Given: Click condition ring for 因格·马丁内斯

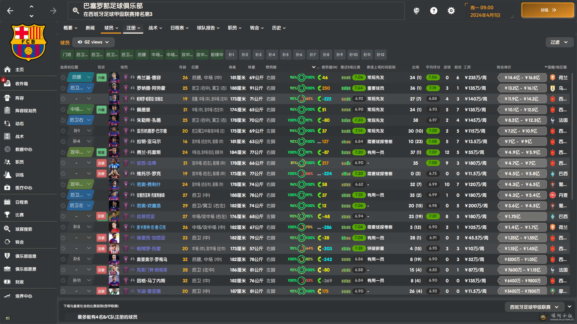Looking at the screenshot, I should tap(301, 280).
